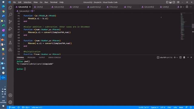Open the Help menu
This screenshot has width=194, height=109.
click(61, 2)
